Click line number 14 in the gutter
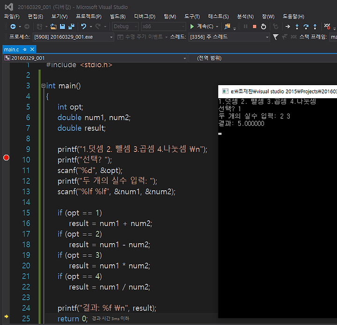The image size is (337, 325). (x=26, y=202)
